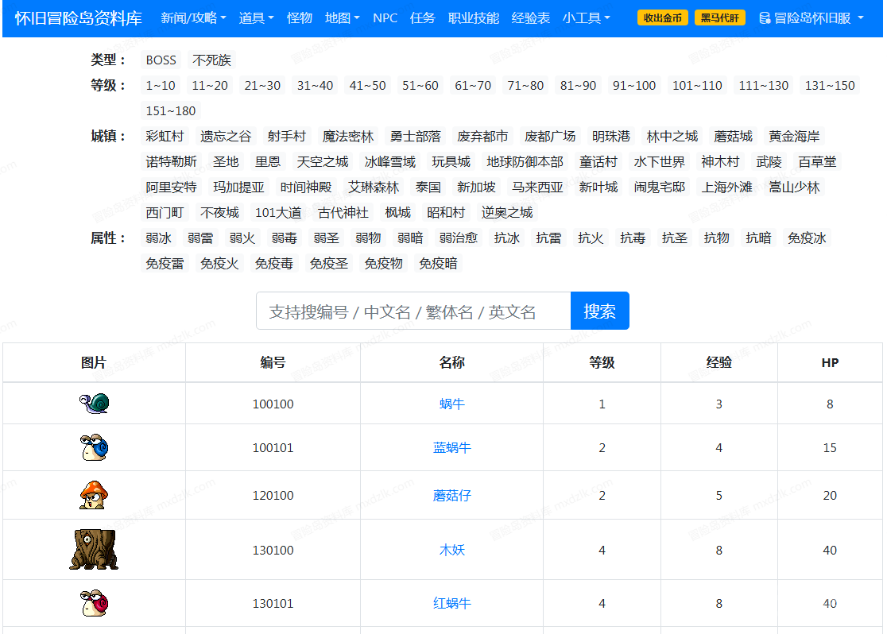Click the 经验 column header

pos(719,362)
